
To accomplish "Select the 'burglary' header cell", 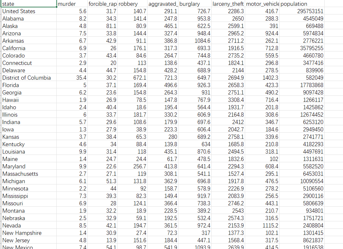I will point(195,4).
